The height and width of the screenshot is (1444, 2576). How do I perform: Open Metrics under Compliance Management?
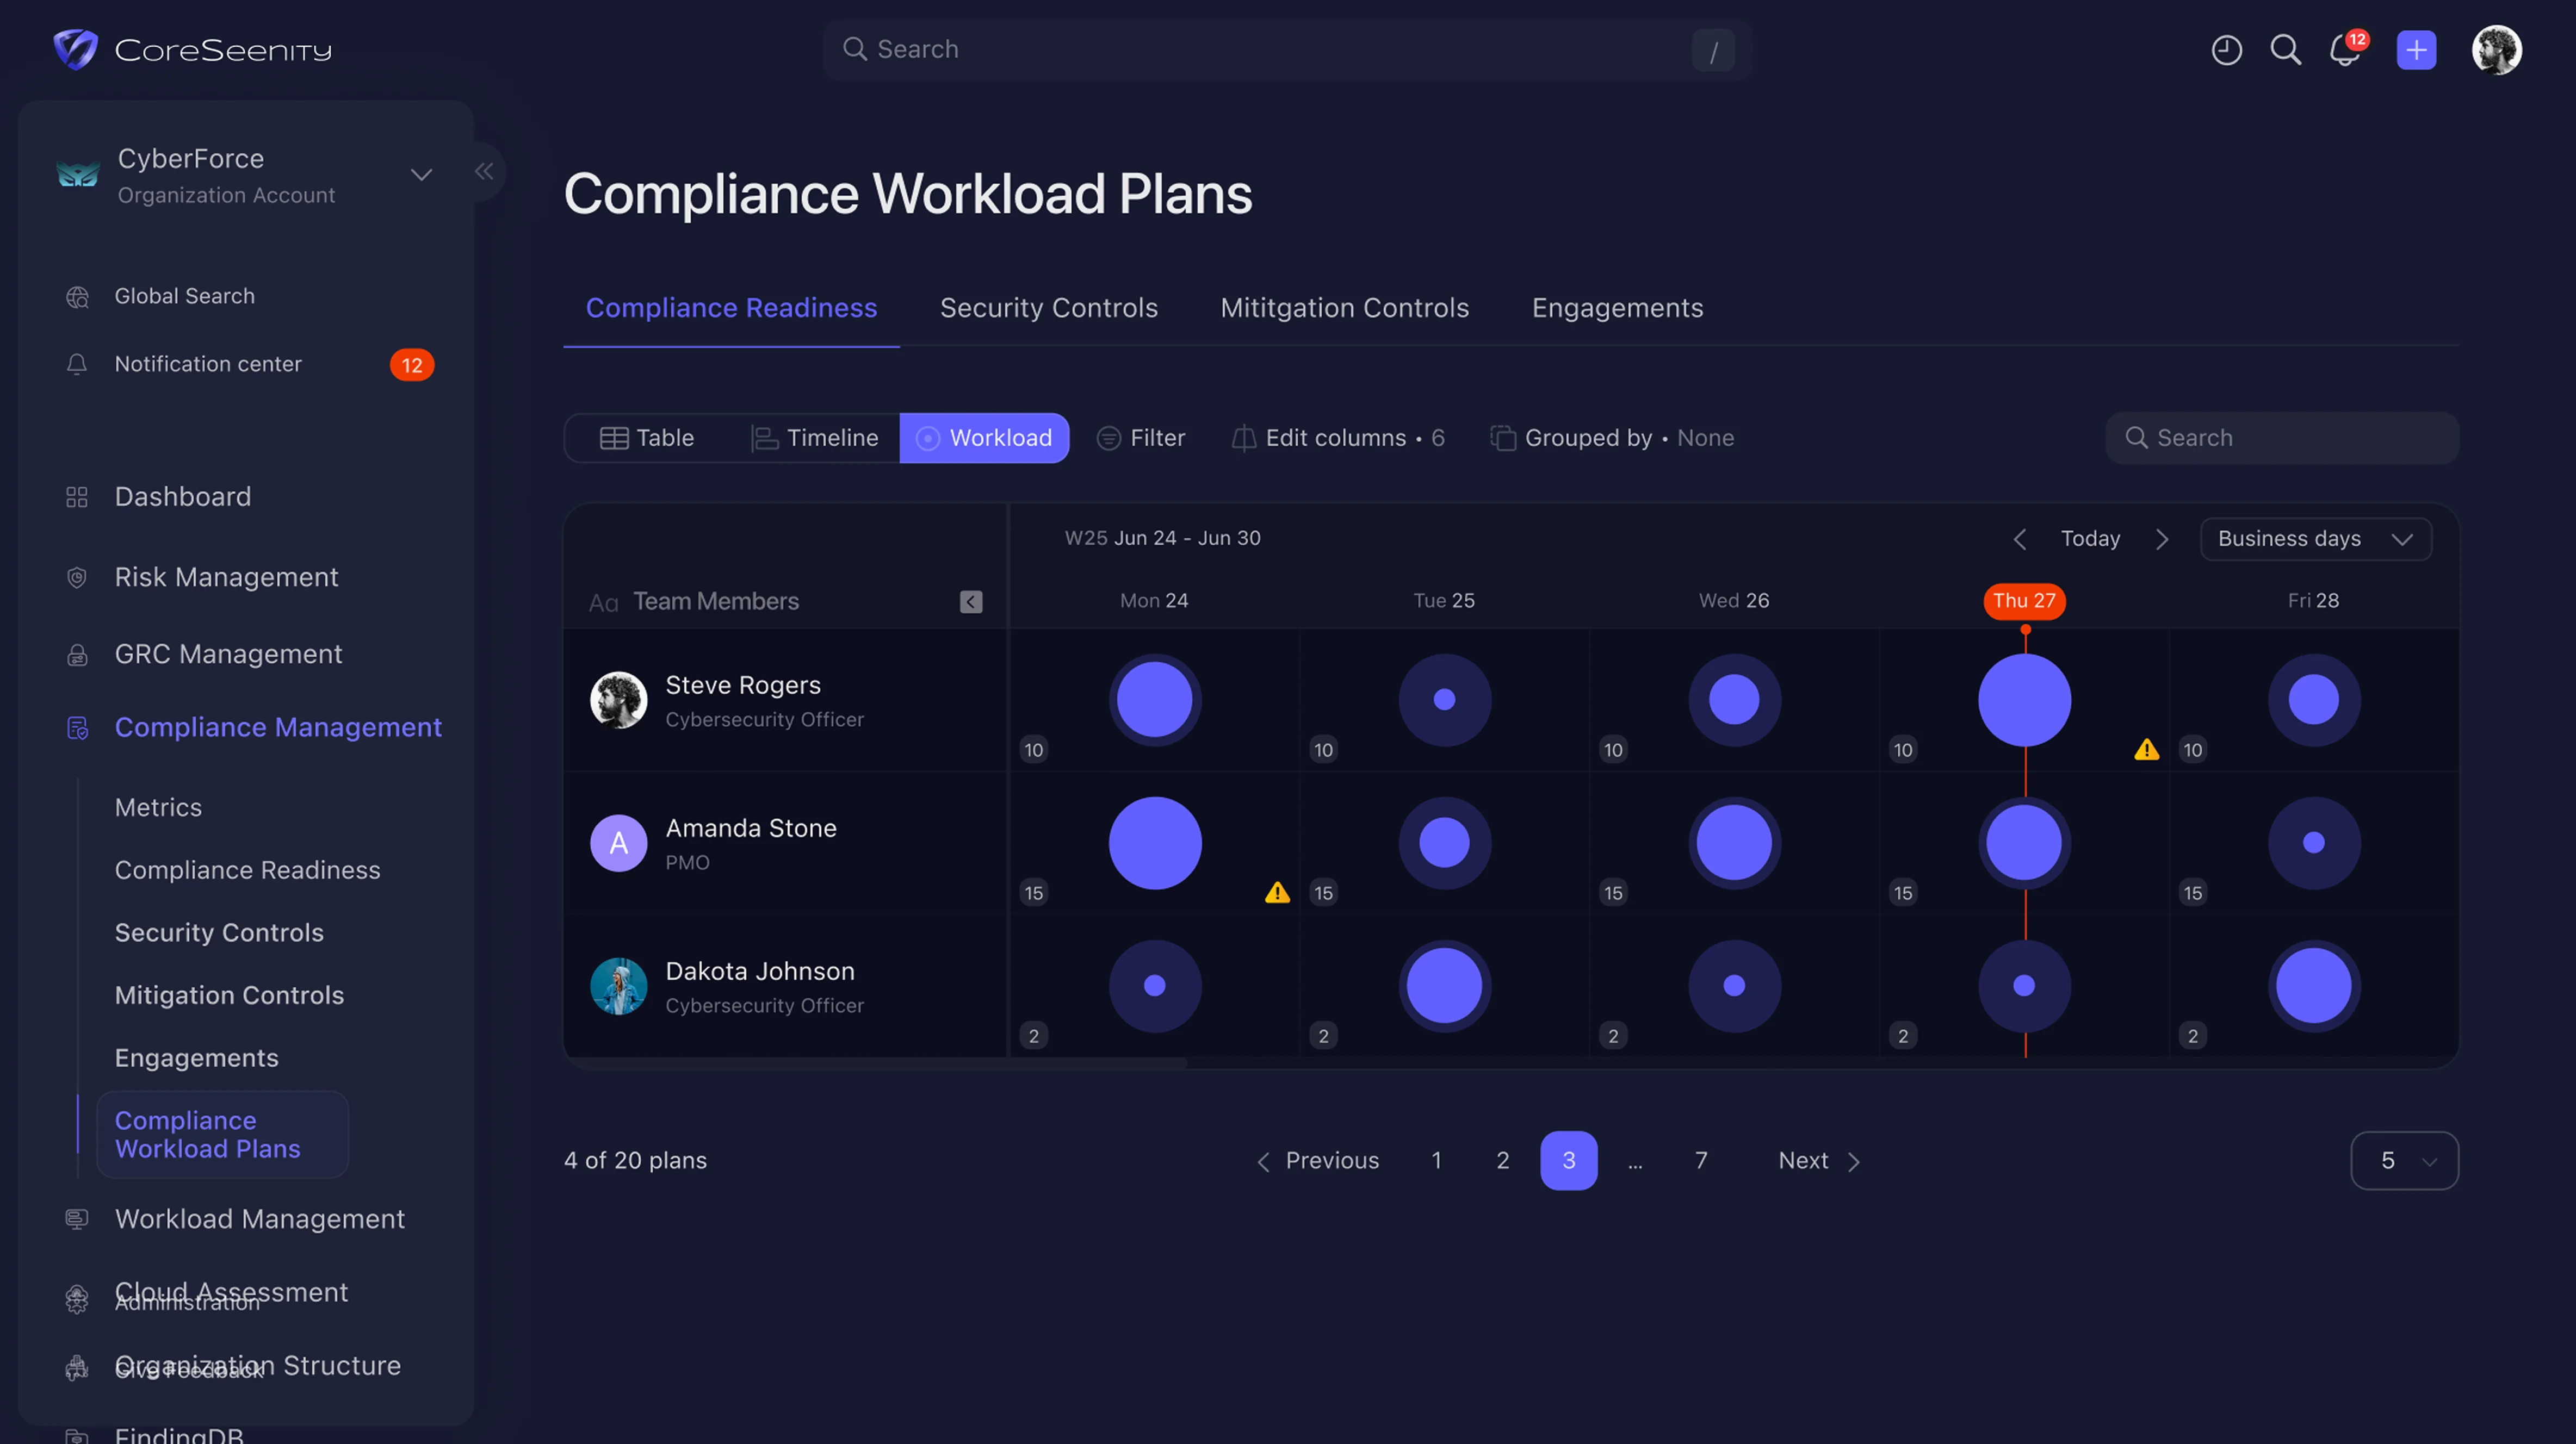coord(158,807)
